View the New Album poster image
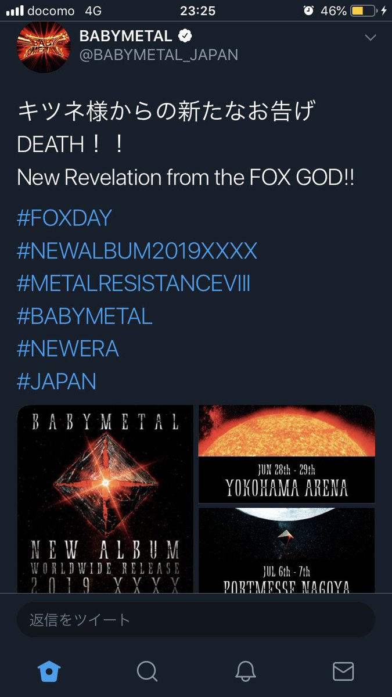 click(x=105, y=498)
